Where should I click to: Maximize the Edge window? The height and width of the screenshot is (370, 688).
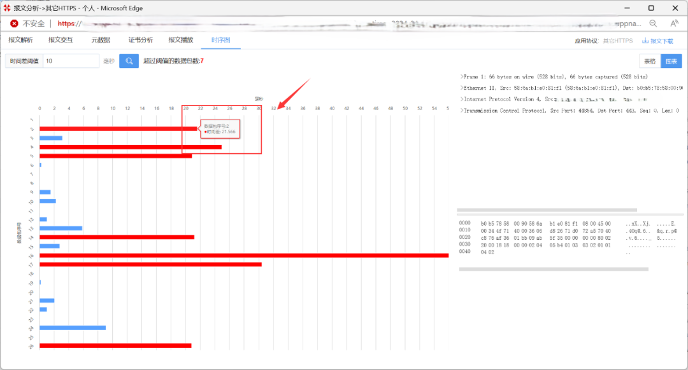point(651,8)
